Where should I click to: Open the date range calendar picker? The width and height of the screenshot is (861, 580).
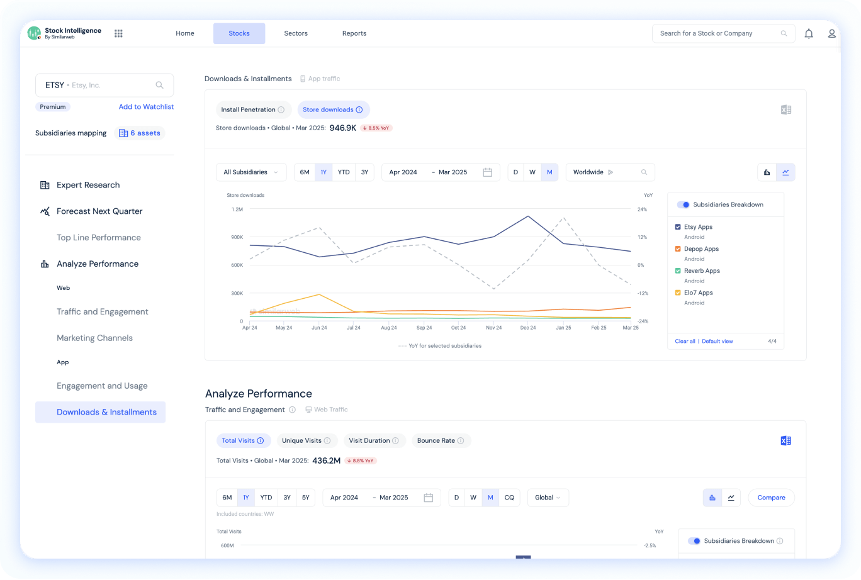click(x=487, y=172)
